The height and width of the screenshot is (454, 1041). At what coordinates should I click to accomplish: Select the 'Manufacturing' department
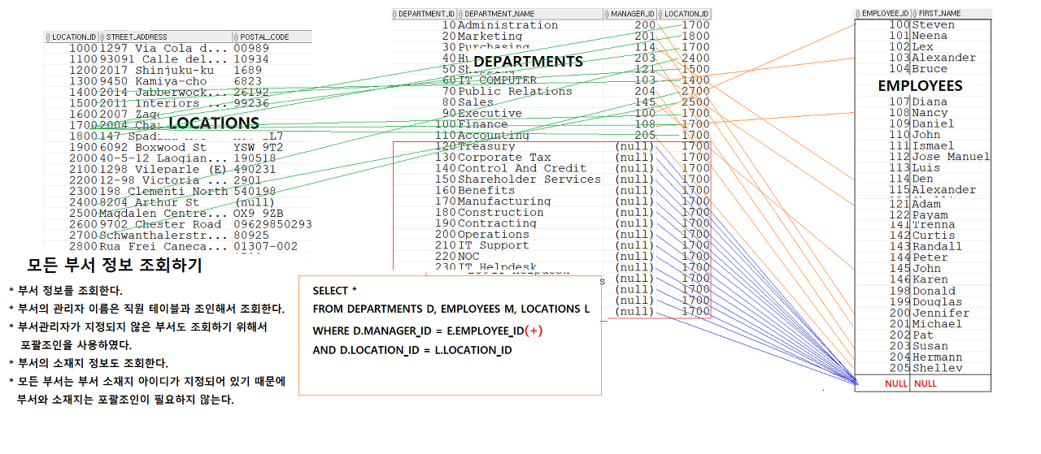pyautogui.click(x=504, y=201)
